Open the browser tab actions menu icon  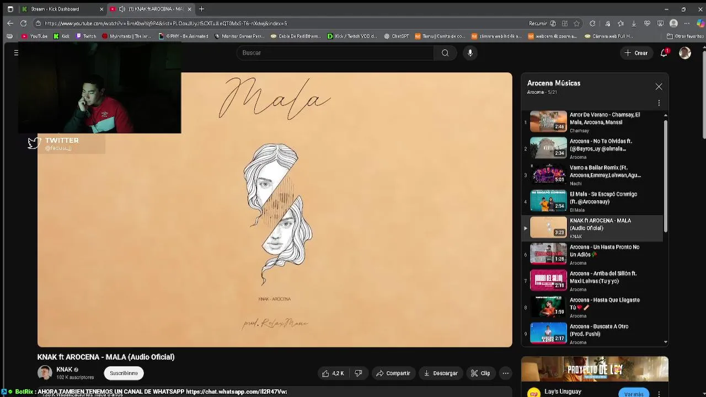tap(10, 9)
